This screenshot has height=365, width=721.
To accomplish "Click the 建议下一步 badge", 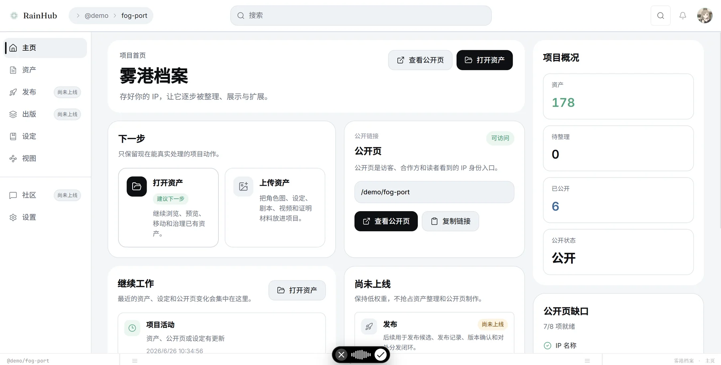I will [x=171, y=199].
